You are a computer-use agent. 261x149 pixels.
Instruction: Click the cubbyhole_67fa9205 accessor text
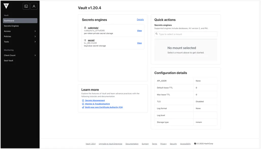tap(94, 31)
